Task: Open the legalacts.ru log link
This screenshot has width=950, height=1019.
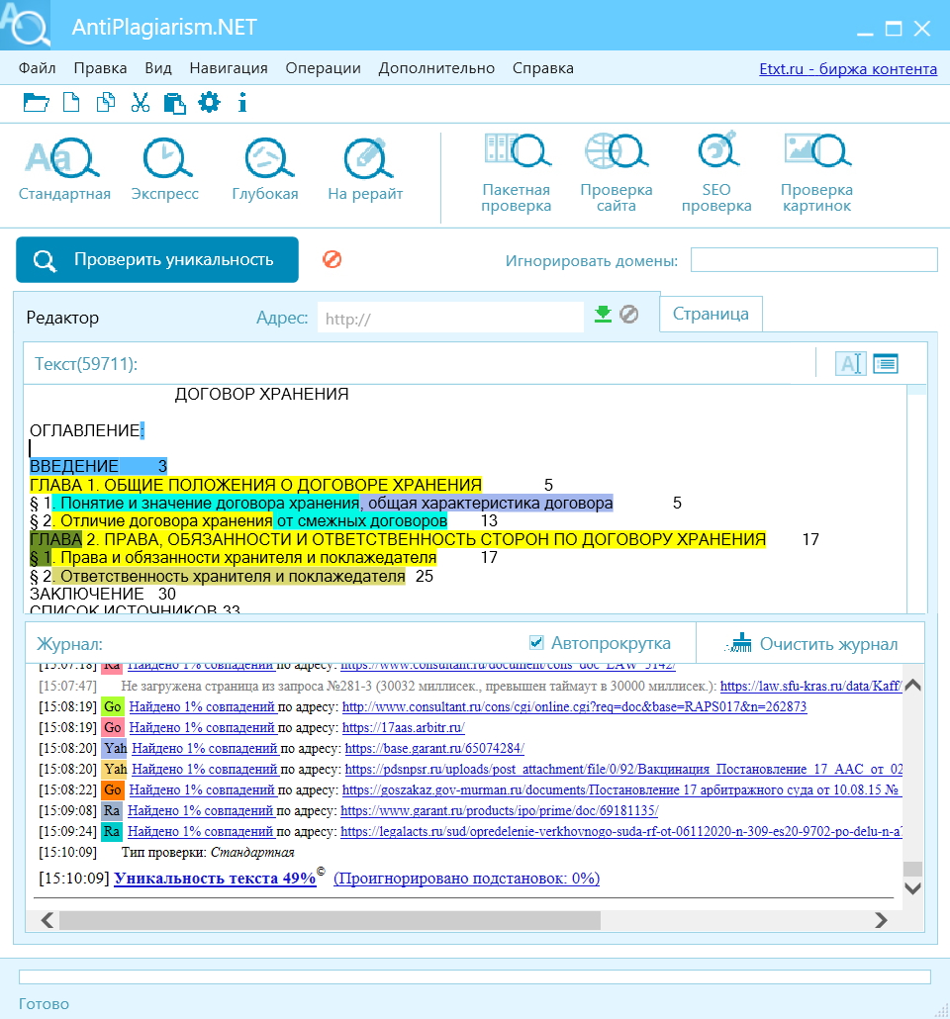Action: (621, 832)
